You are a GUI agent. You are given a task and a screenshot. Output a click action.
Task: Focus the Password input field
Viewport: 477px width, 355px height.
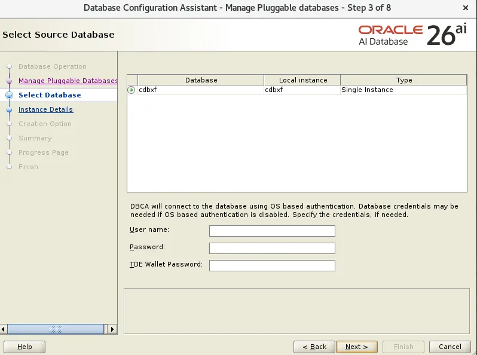point(272,248)
